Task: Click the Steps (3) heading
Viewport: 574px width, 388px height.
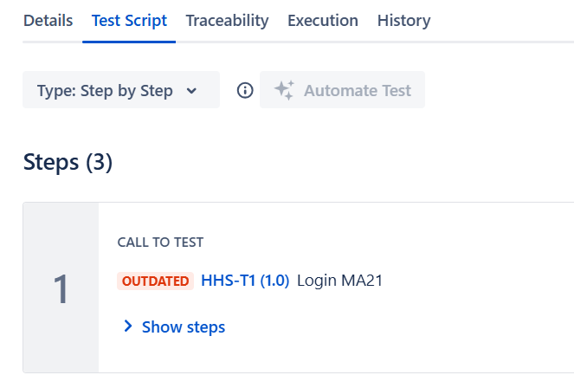Action: click(68, 162)
